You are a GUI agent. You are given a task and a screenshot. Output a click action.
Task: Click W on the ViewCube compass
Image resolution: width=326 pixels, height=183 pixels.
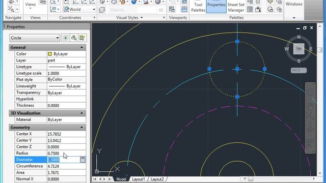click(286, 49)
